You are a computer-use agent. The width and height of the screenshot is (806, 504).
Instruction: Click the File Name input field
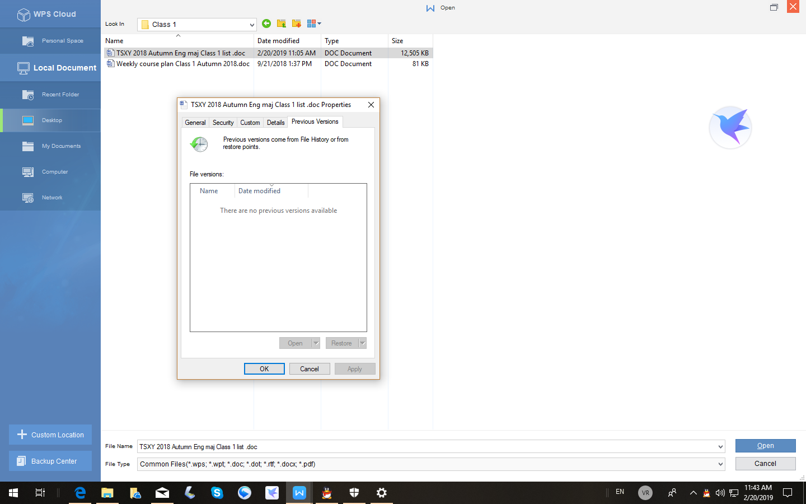(427, 446)
